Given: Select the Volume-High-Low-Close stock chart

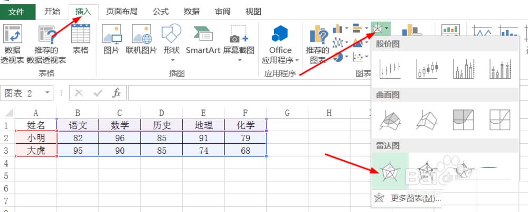Looking at the screenshot, I should click(x=464, y=69).
